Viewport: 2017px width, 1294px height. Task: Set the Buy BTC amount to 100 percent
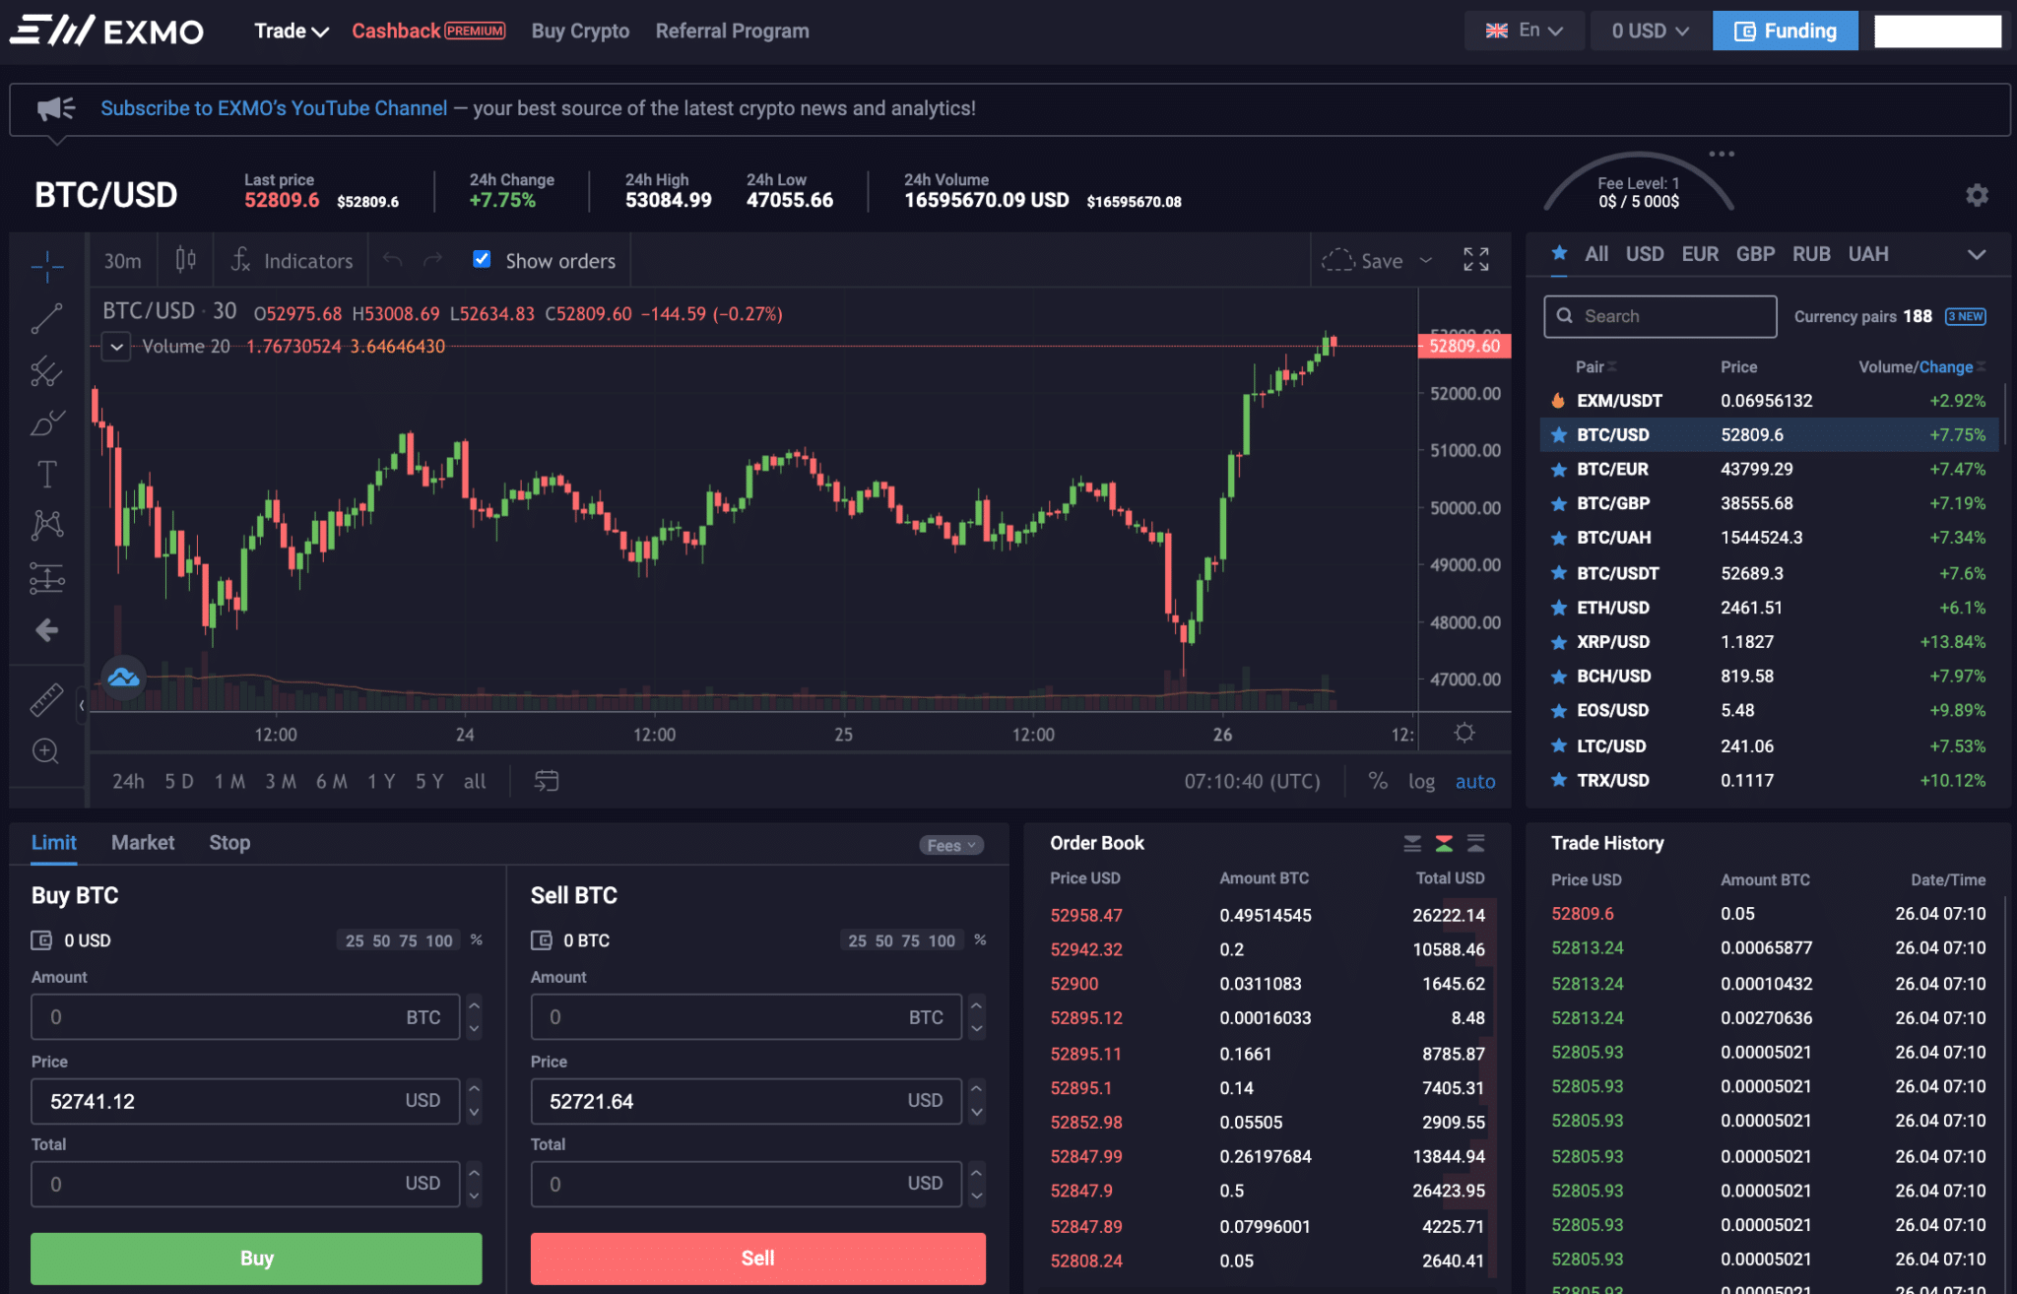point(439,940)
